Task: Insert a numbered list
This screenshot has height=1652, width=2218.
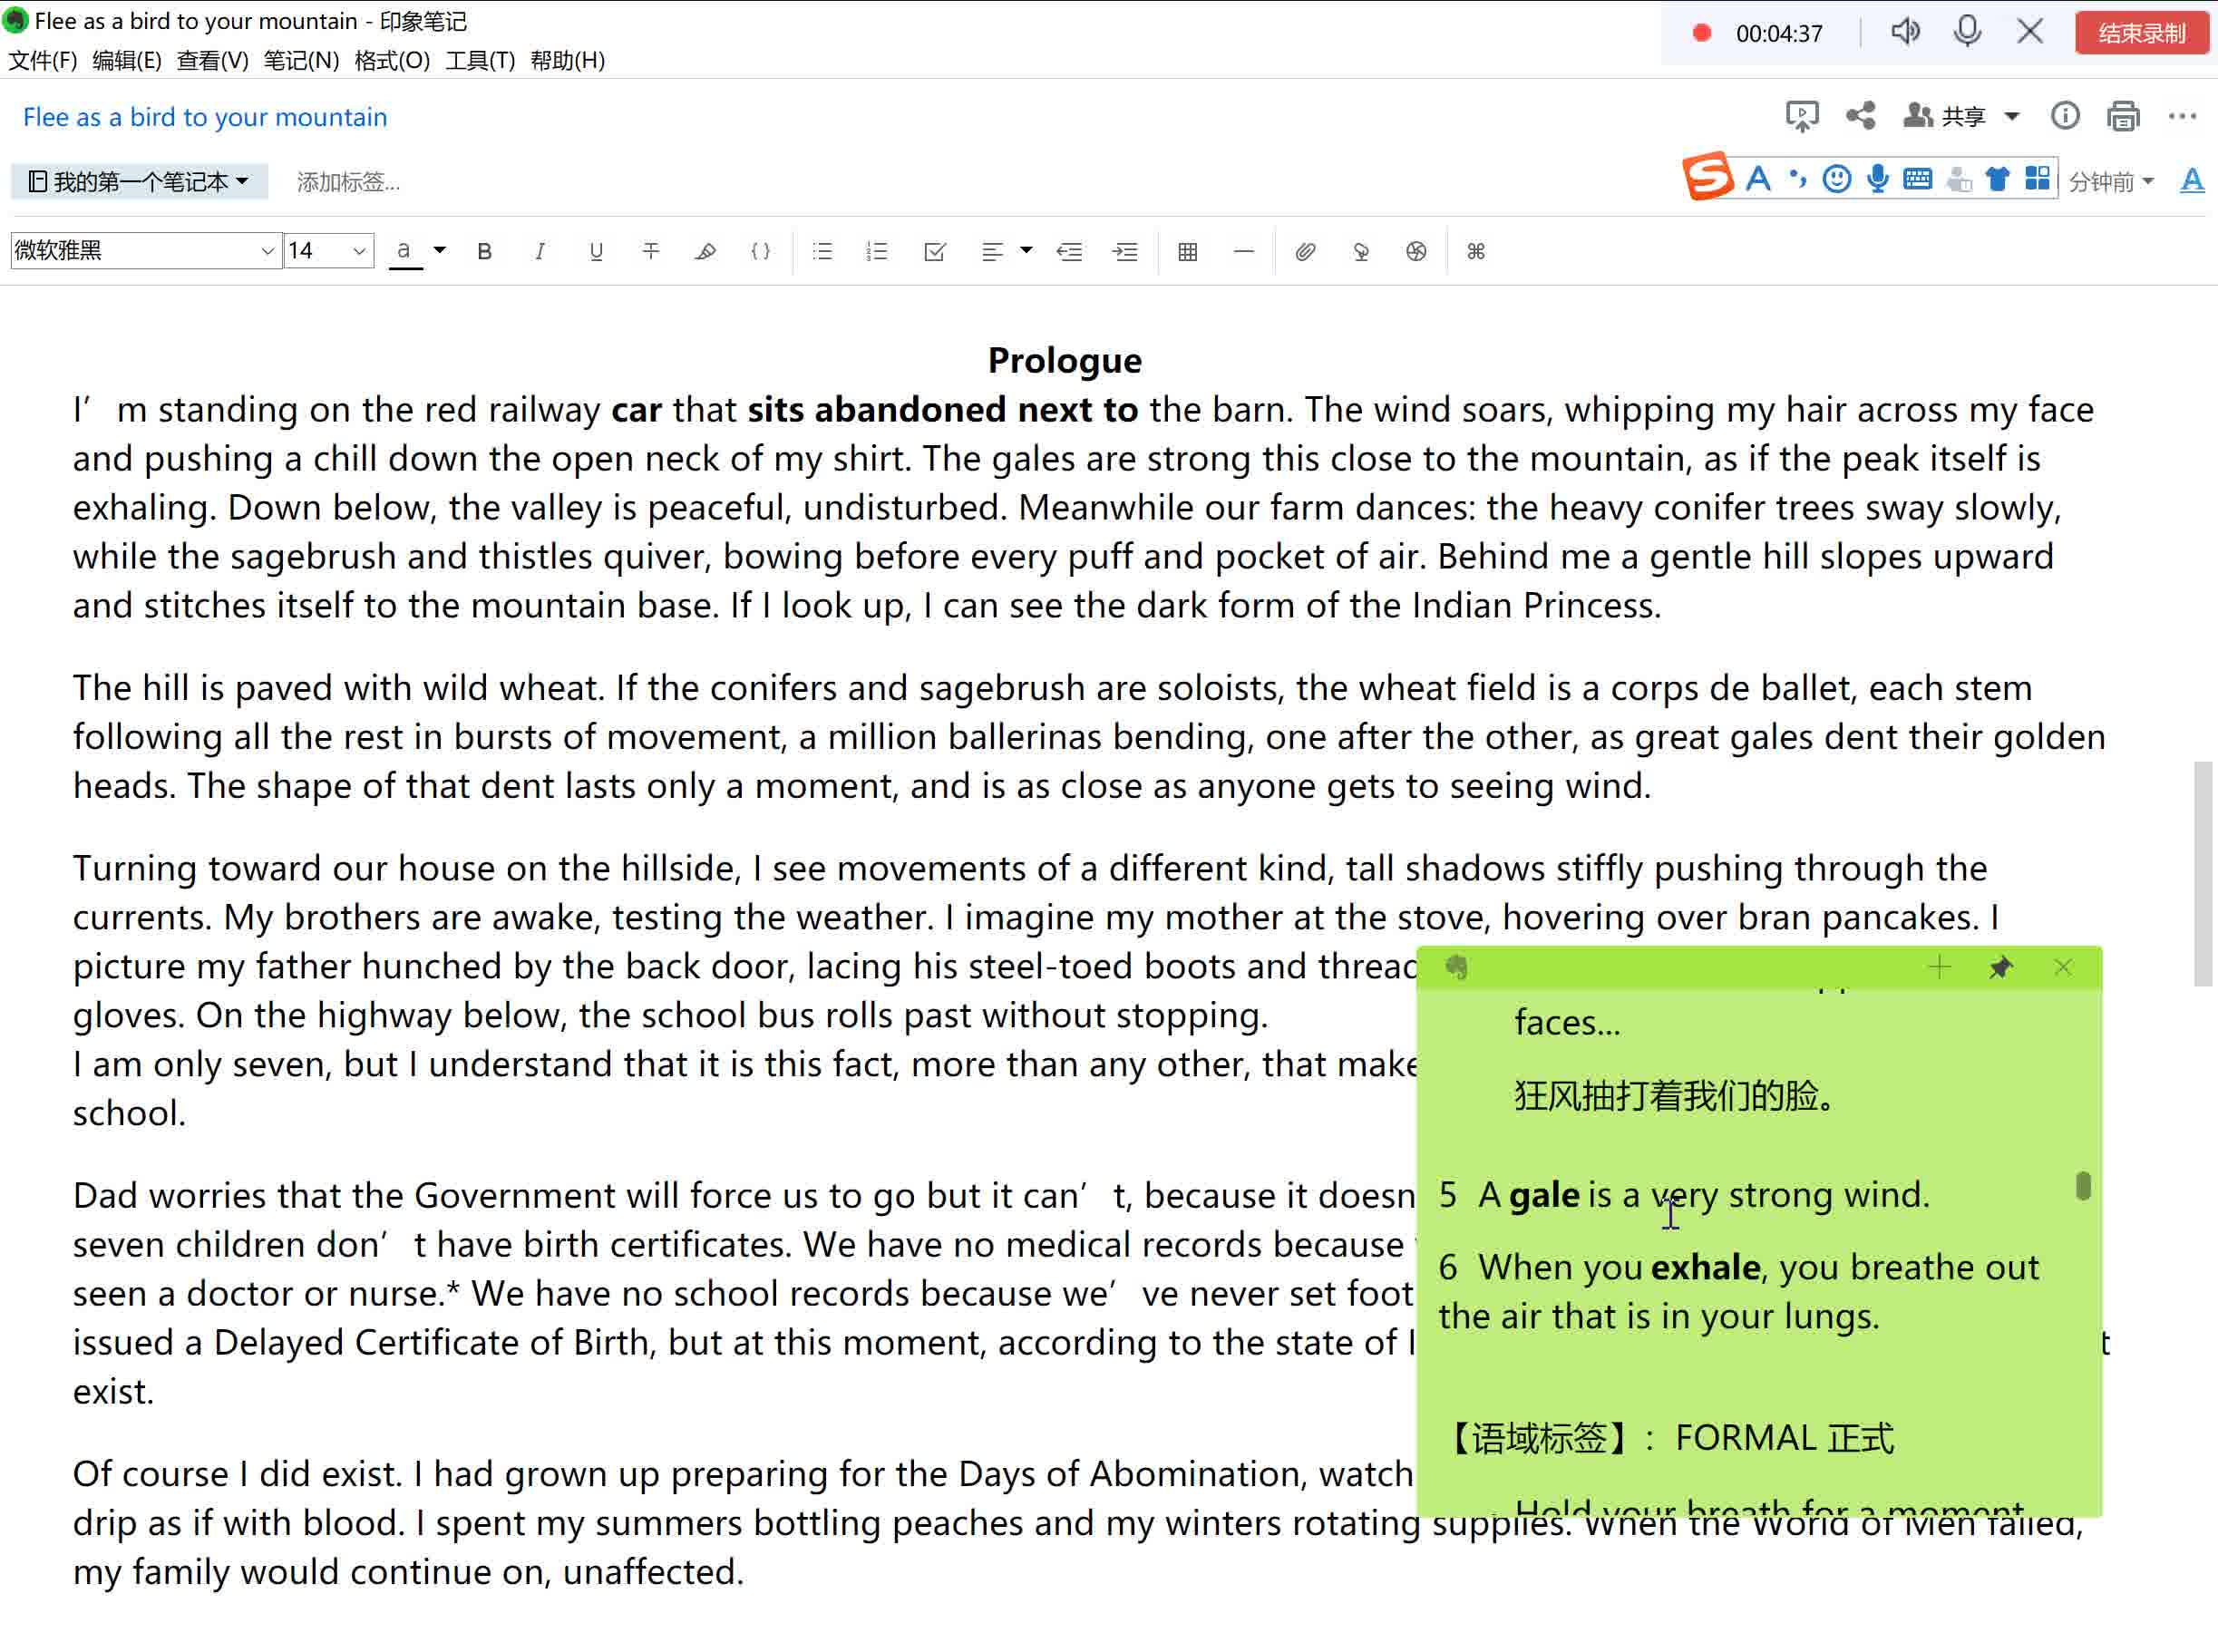Action: 877,251
